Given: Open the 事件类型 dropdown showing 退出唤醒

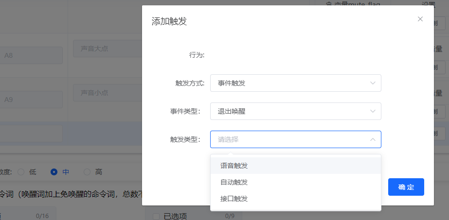Looking at the screenshot, I should pyautogui.click(x=295, y=111).
